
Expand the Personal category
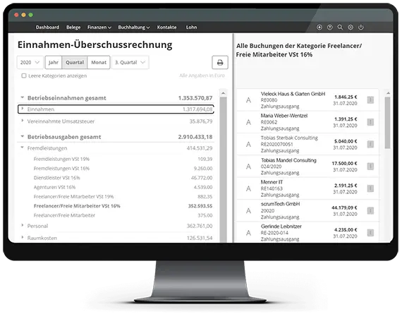pyautogui.click(x=23, y=225)
